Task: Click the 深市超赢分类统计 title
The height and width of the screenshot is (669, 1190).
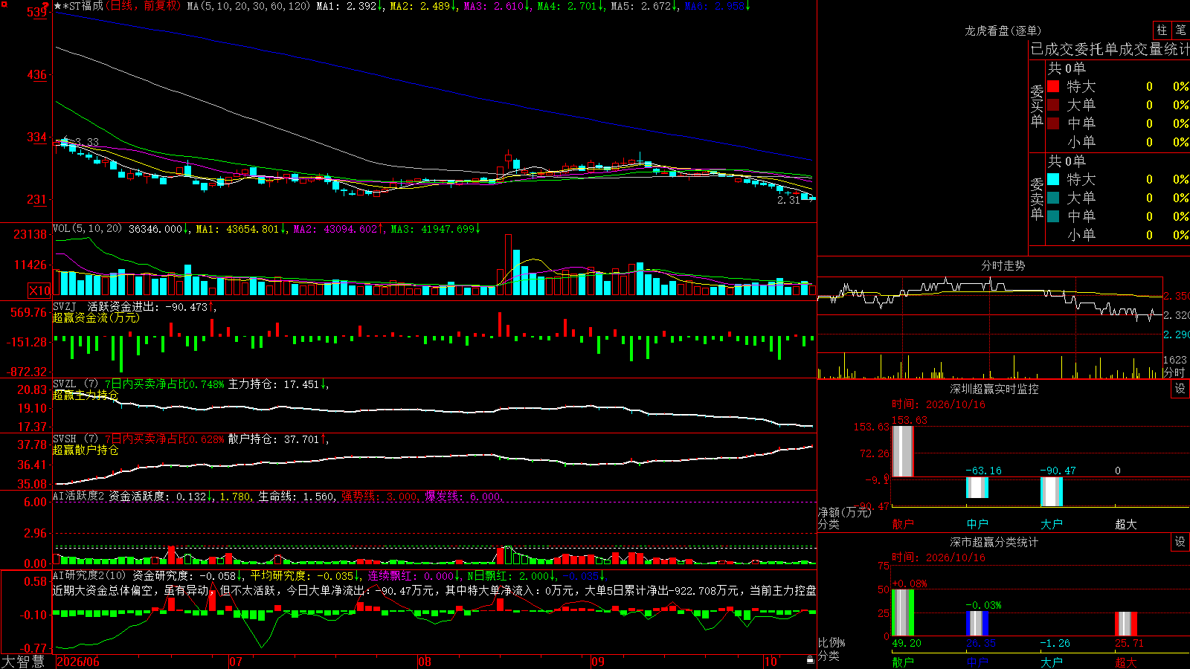Action: pyautogui.click(x=994, y=542)
